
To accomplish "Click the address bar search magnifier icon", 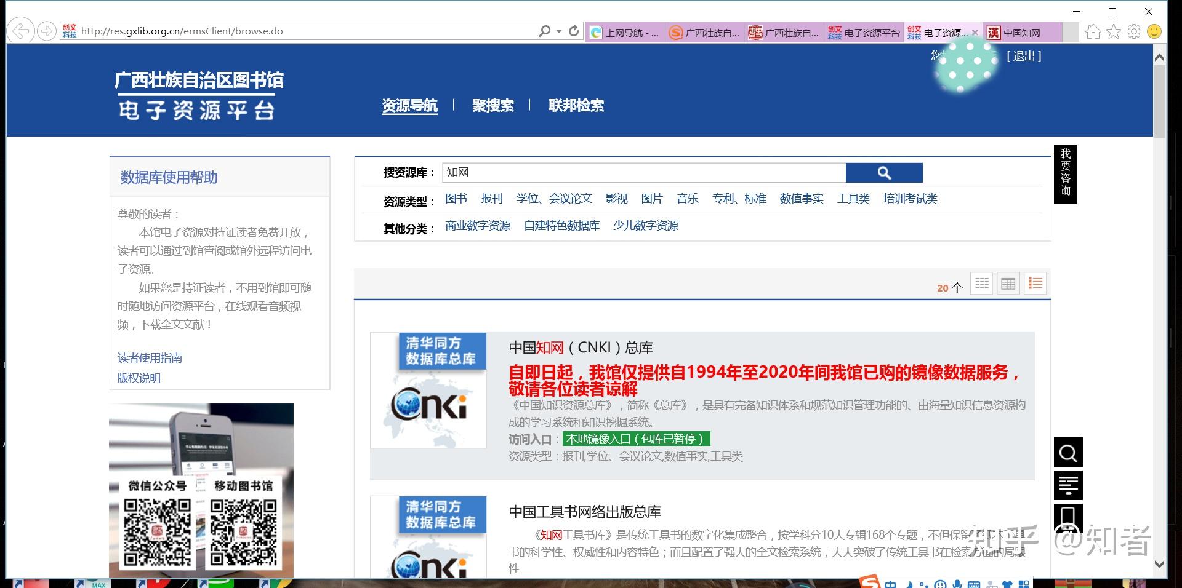I will [544, 31].
